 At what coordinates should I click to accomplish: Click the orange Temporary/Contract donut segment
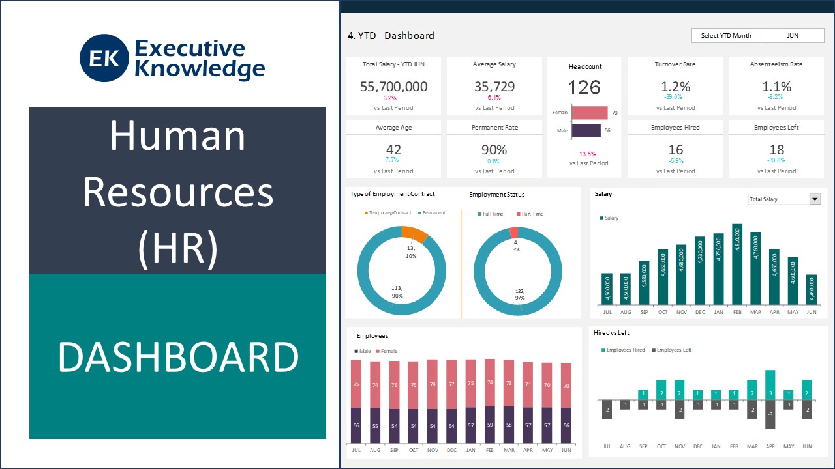pos(414,234)
